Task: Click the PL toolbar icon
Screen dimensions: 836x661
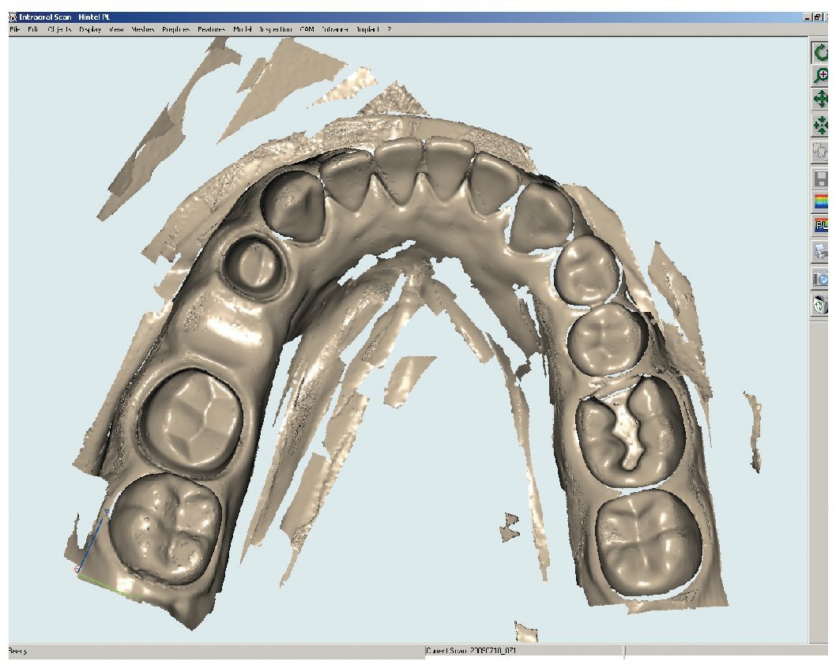Action: click(823, 226)
